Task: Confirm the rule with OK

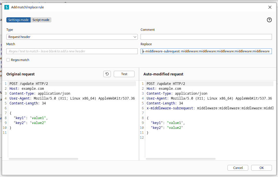Action: coord(261,168)
